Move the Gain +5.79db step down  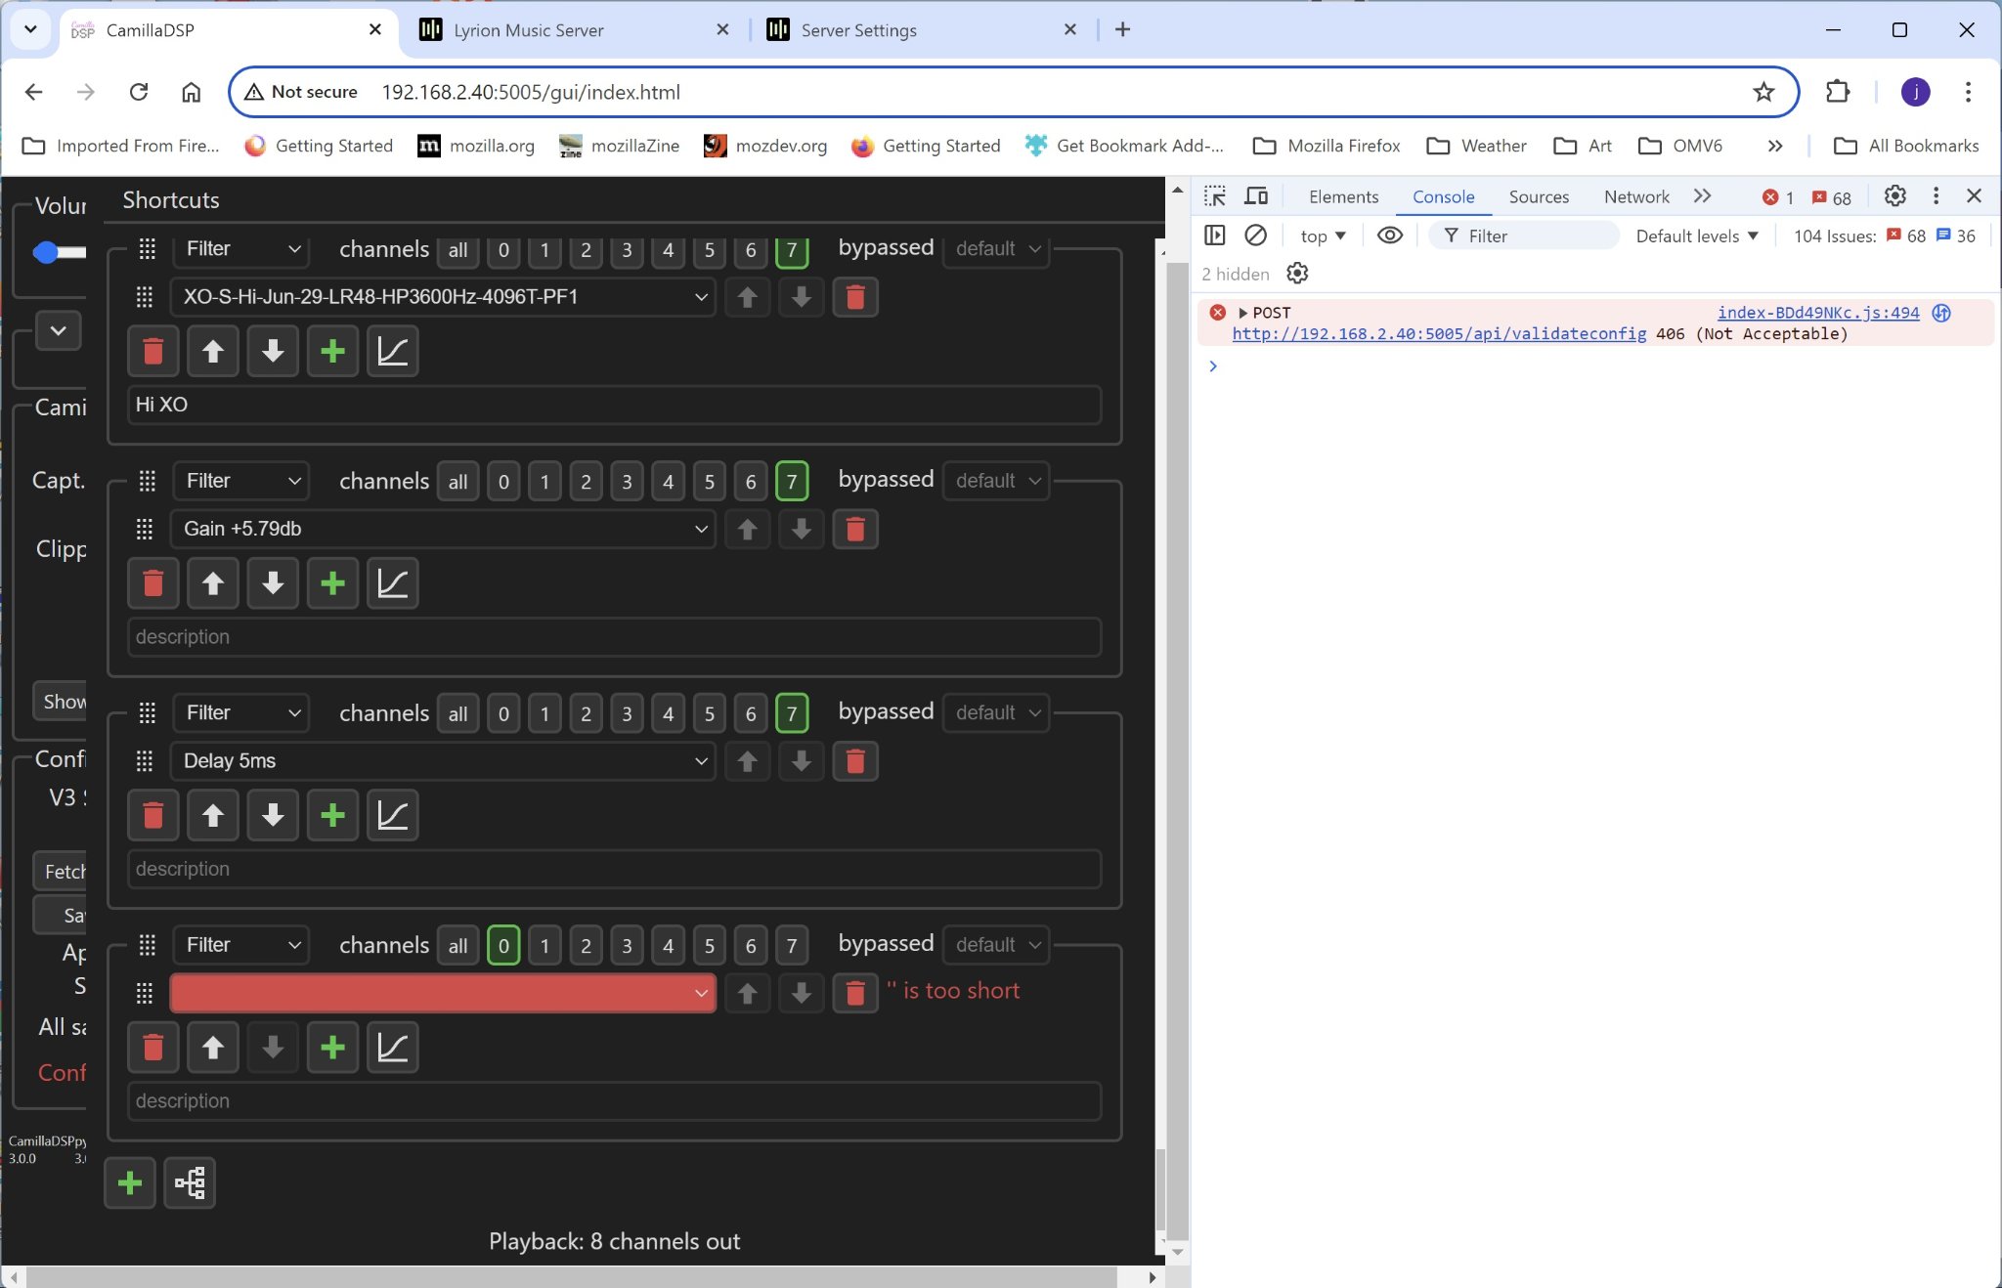273,583
